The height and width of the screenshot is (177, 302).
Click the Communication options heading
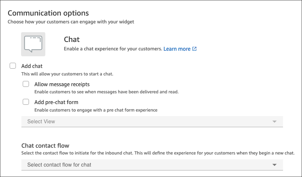coord(48,13)
